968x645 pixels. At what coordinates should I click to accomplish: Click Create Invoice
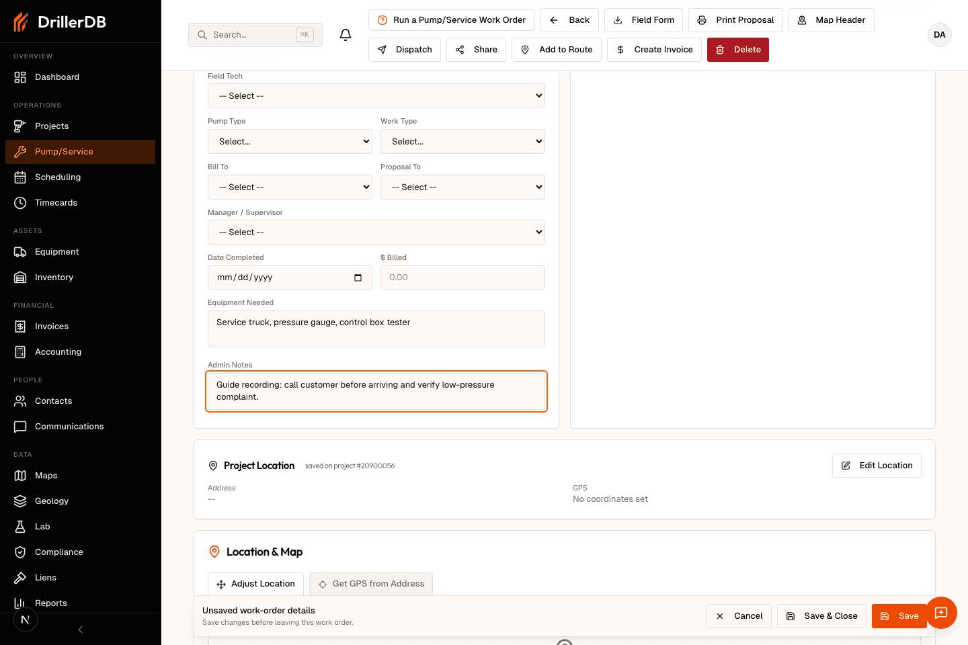click(654, 50)
